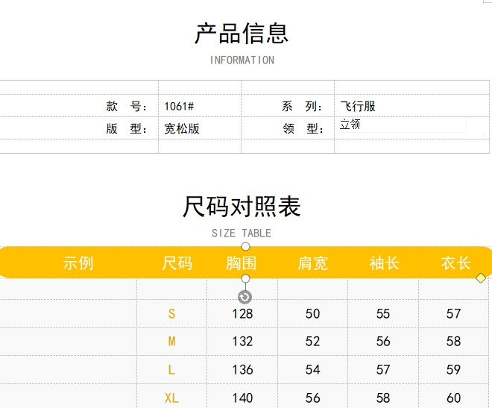The image size is (492, 408).
Task: Click the SIZE TABLE subtitle
Action: (x=242, y=233)
